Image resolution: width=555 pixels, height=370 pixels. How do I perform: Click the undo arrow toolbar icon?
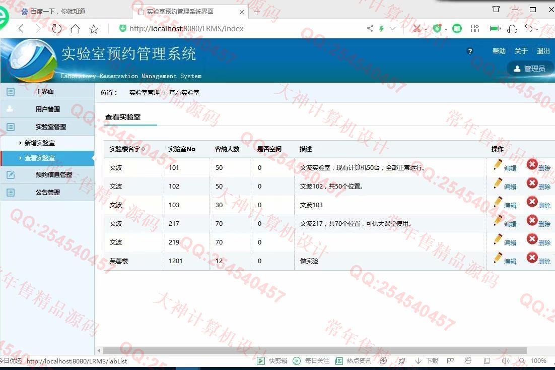coord(528,29)
